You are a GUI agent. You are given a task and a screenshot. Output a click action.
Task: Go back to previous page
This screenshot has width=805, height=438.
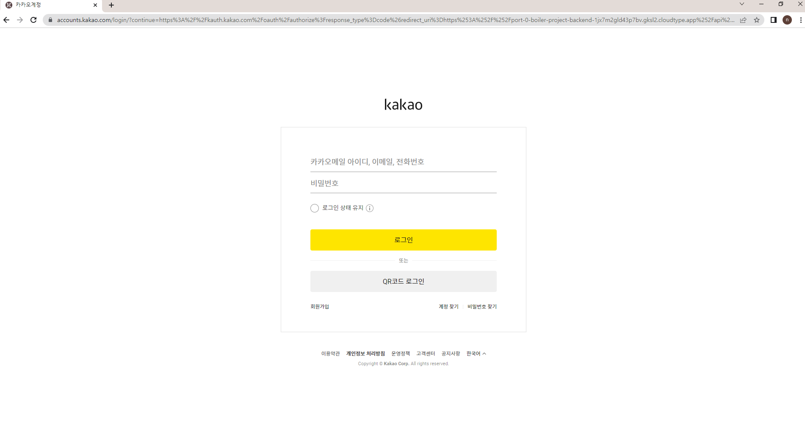coord(6,20)
